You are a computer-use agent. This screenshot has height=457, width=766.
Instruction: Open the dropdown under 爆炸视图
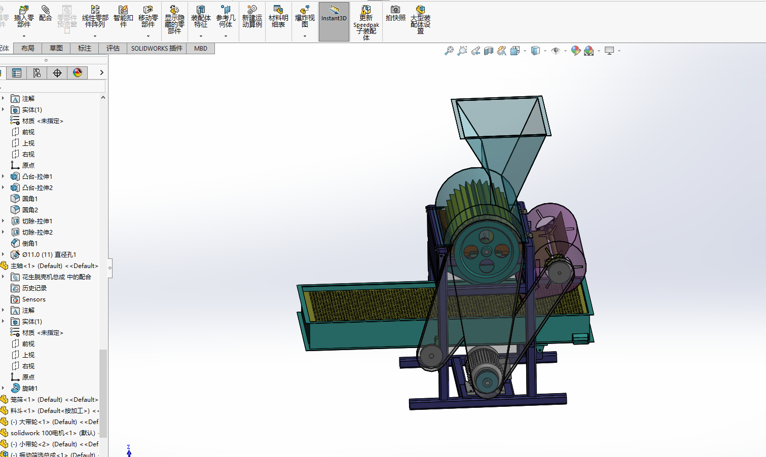click(x=305, y=36)
